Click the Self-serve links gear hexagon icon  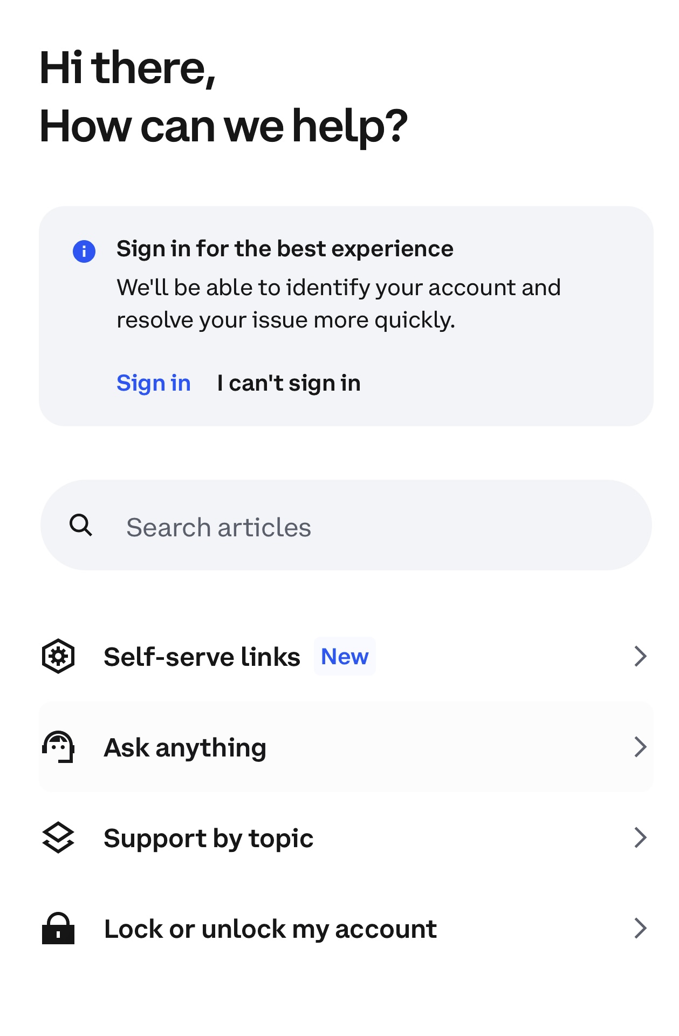coord(58,656)
